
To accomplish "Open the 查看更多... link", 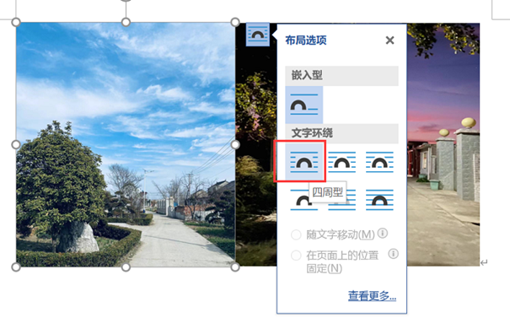I will (372, 295).
